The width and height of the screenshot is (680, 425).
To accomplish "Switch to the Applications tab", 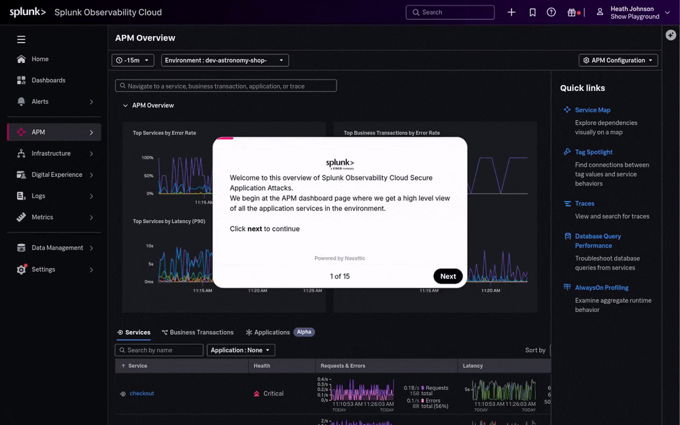I will point(267,333).
